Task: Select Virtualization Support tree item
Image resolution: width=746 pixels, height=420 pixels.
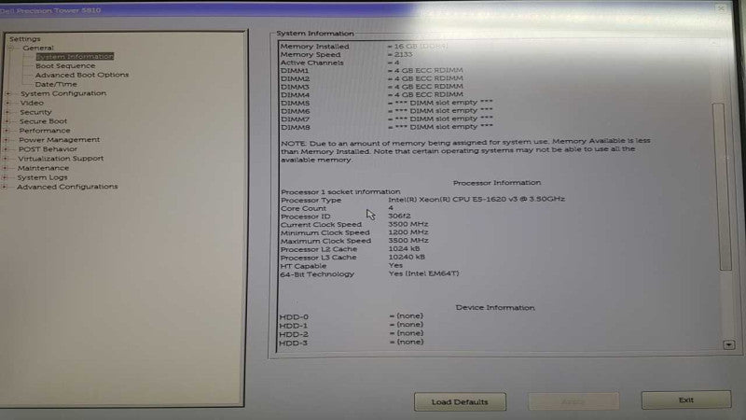Action: [x=61, y=159]
